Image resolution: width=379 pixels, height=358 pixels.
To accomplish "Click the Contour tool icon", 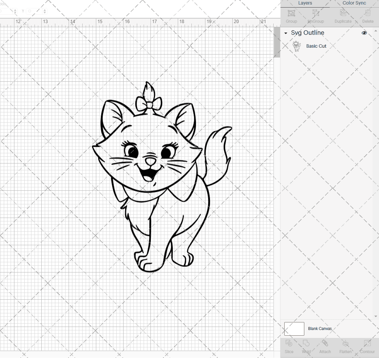I will click(x=367, y=343).
